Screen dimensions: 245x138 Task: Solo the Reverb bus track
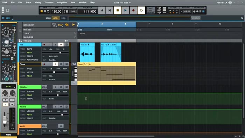click(x=55, y=106)
